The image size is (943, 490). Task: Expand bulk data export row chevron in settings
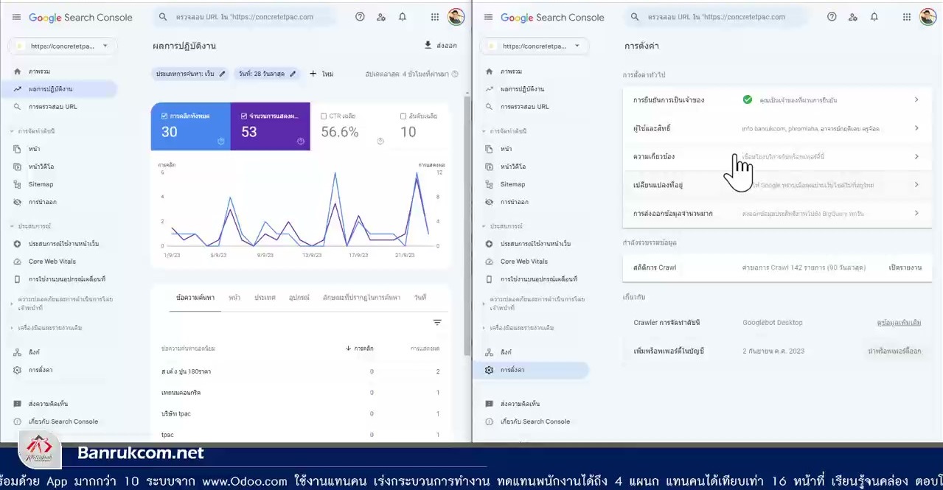916,213
